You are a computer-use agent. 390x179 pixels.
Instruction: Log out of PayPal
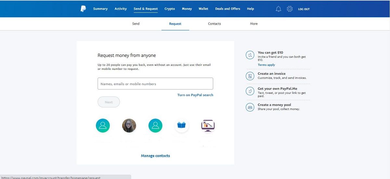[x=304, y=9]
